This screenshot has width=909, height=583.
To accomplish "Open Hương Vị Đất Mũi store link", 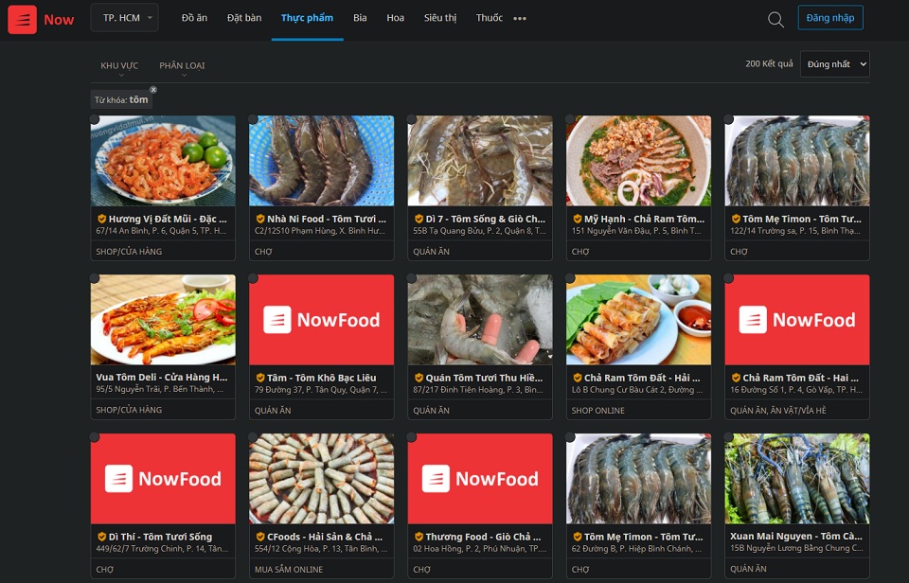I will pyautogui.click(x=168, y=219).
